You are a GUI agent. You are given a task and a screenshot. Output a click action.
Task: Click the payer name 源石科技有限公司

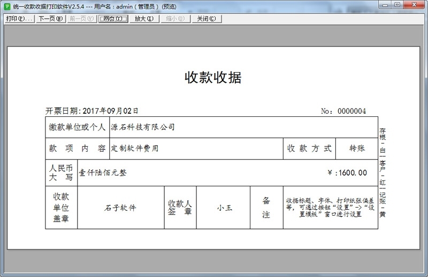click(143, 127)
